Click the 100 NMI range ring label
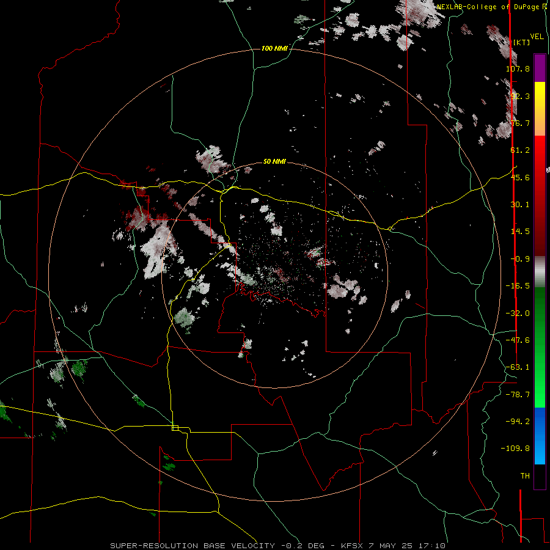The width and height of the screenshot is (550, 550). click(x=274, y=48)
